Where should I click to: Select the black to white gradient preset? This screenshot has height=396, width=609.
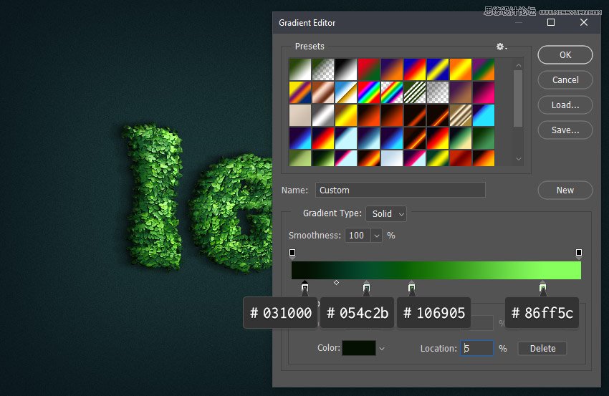click(x=345, y=69)
